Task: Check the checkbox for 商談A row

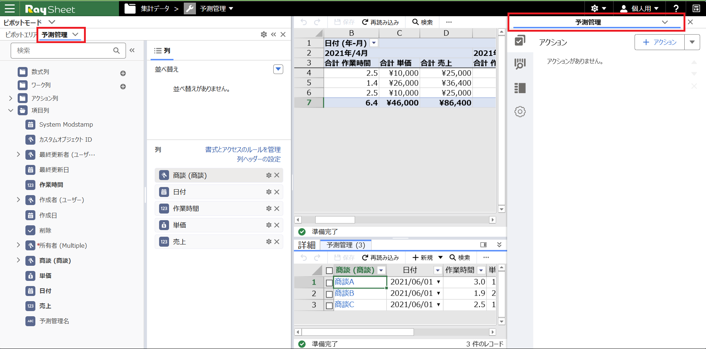Action: click(x=329, y=283)
